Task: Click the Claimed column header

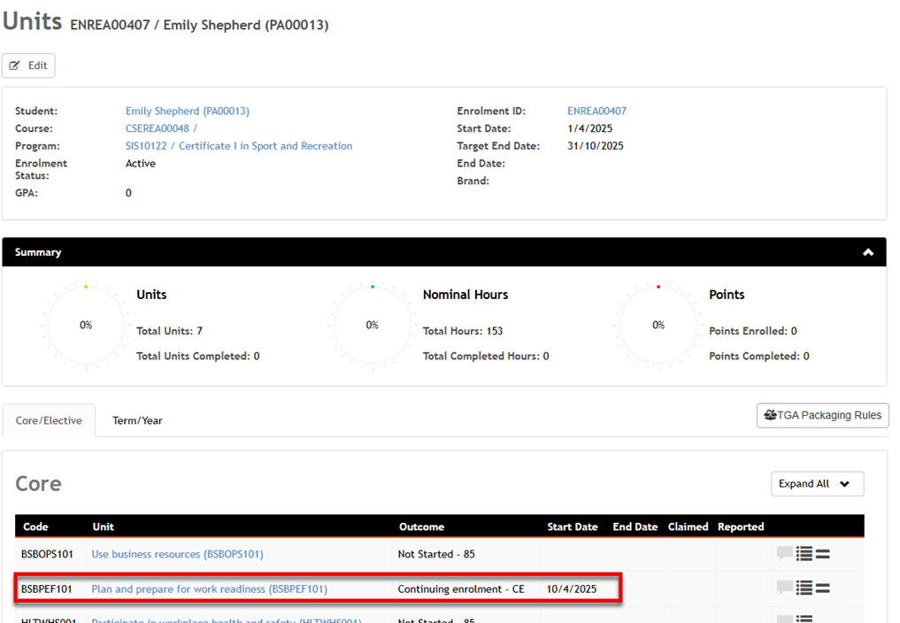Action: point(688,527)
